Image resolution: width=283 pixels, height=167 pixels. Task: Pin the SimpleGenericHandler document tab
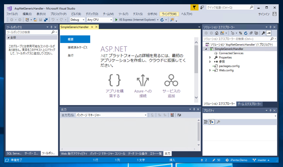tap(92, 27)
